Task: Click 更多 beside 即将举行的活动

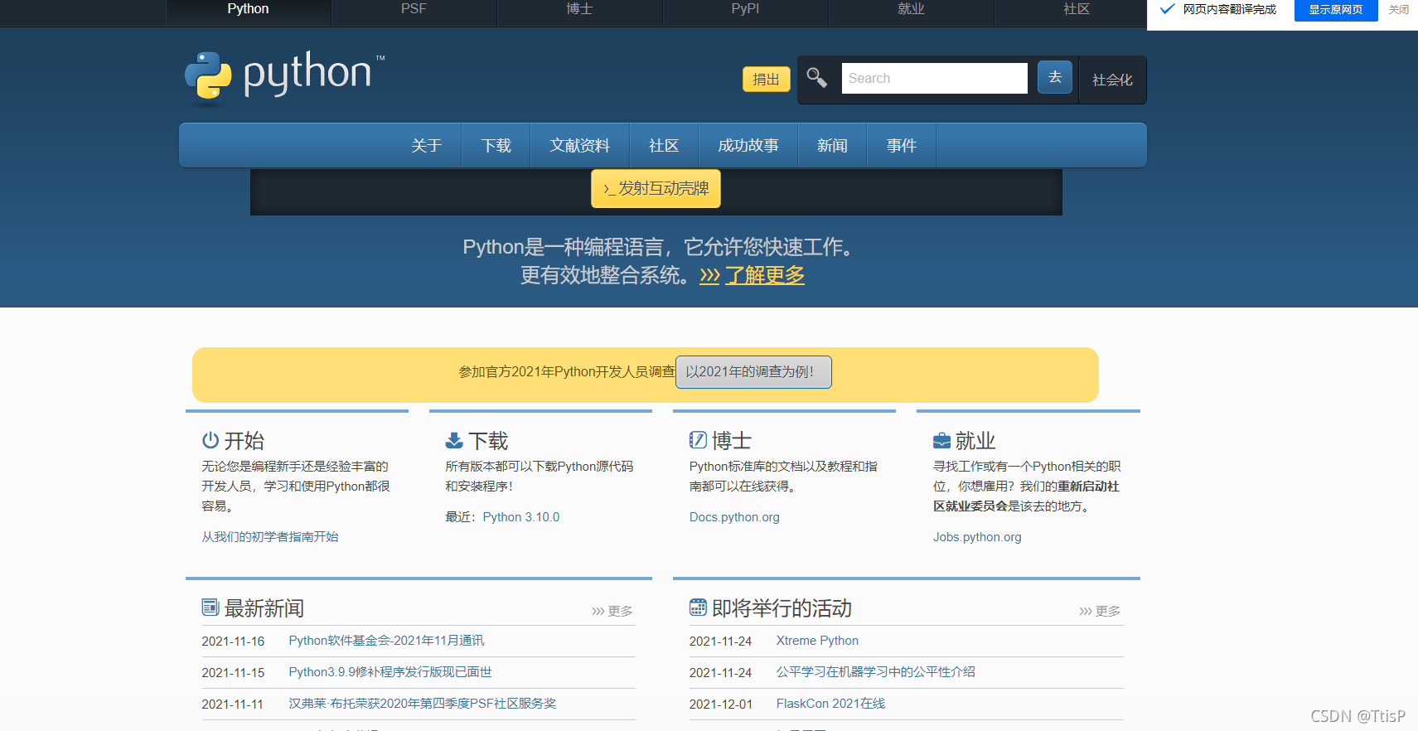Action: pos(1100,611)
